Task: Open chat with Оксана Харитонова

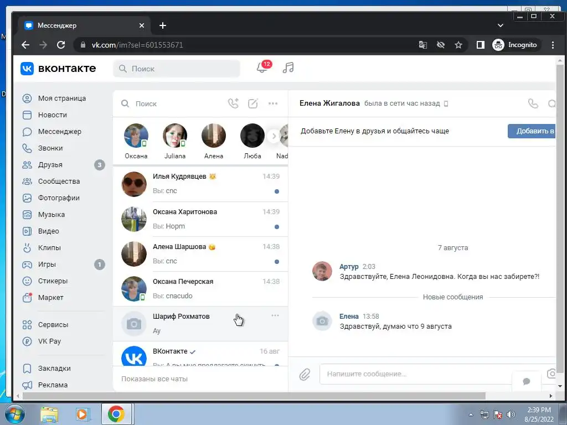Action: (x=200, y=219)
